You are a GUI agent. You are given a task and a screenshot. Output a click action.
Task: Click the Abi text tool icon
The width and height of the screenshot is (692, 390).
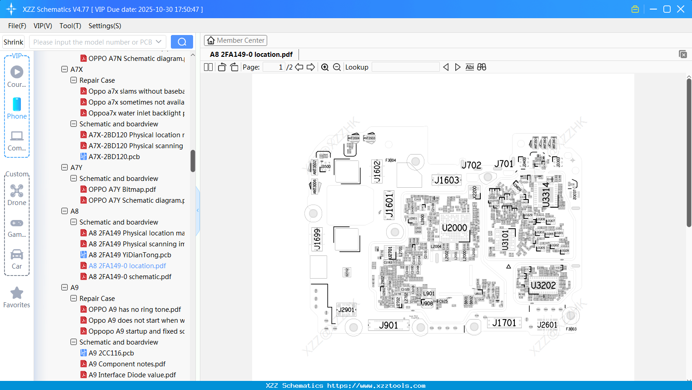[469, 67]
